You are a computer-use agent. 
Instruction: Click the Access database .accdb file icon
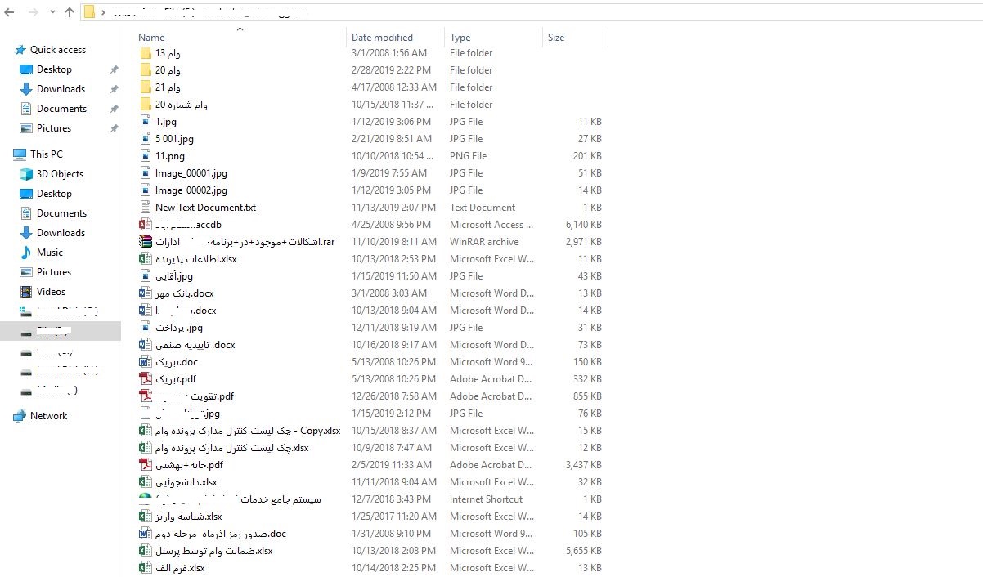pyautogui.click(x=146, y=225)
